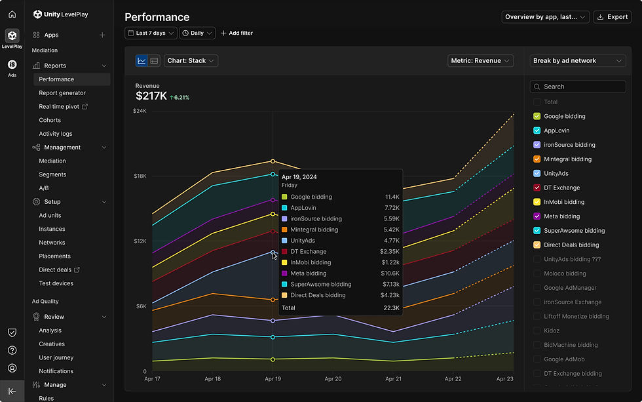Uncheck UnityAds network

click(x=537, y=173)
